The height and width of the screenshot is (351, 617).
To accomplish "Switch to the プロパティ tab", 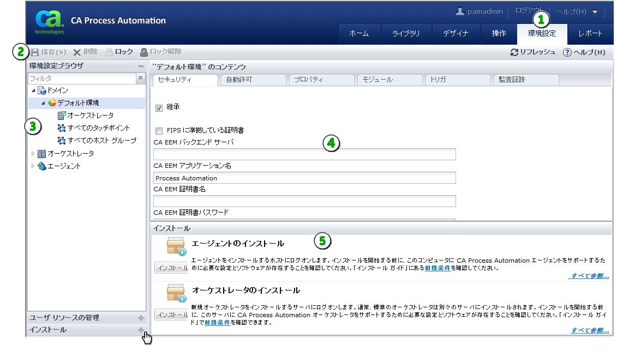I will [x=321, y=80].
